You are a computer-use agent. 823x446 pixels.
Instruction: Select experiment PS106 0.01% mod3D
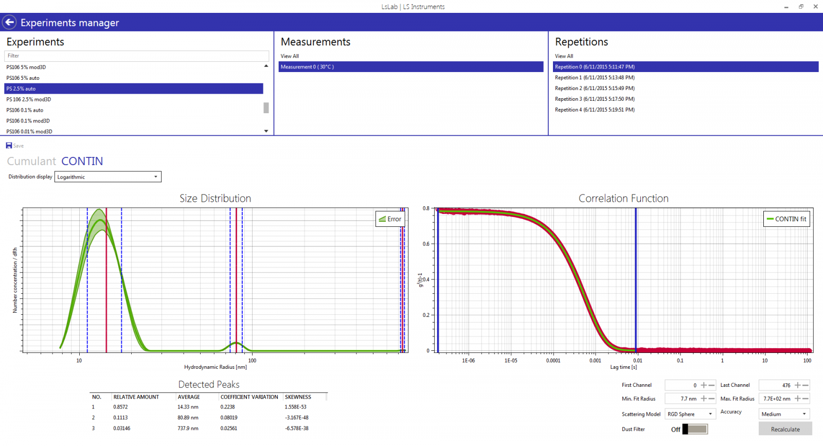pyautogui.click(x=134, y=131)
